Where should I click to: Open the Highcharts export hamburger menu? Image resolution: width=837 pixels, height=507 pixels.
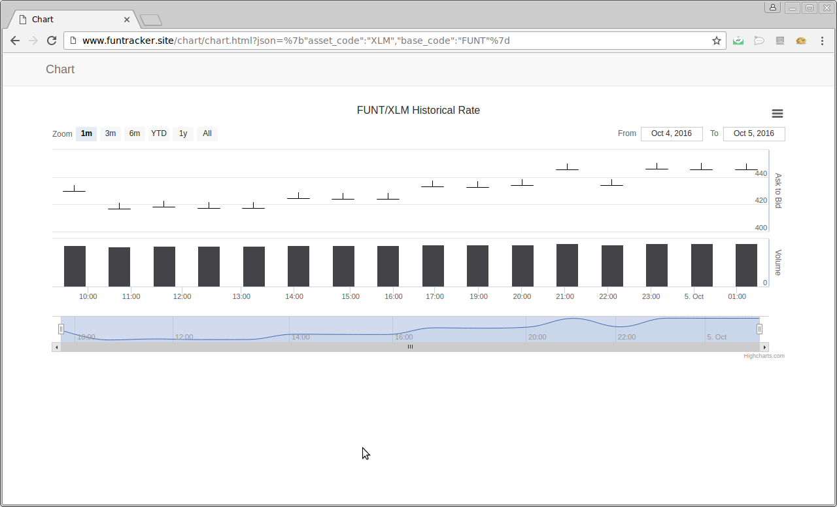[777, 114]
